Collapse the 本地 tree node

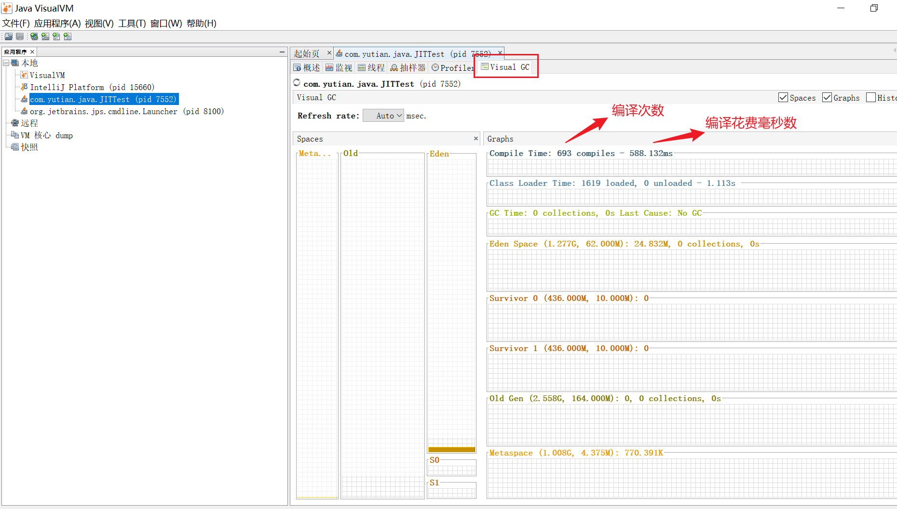click(x=6, y=63)
